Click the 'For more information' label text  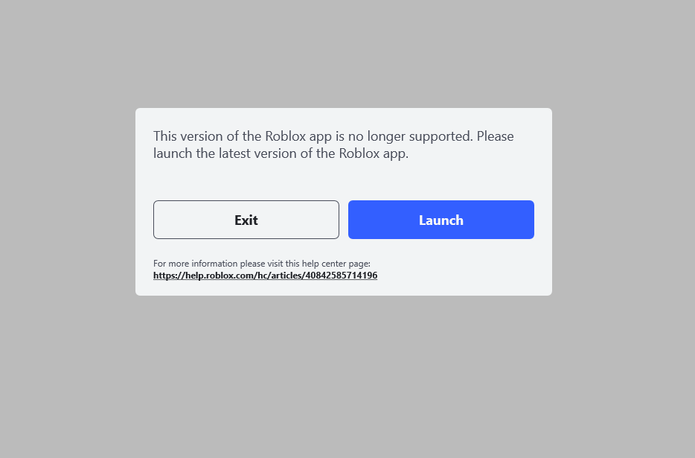(261, 264)
